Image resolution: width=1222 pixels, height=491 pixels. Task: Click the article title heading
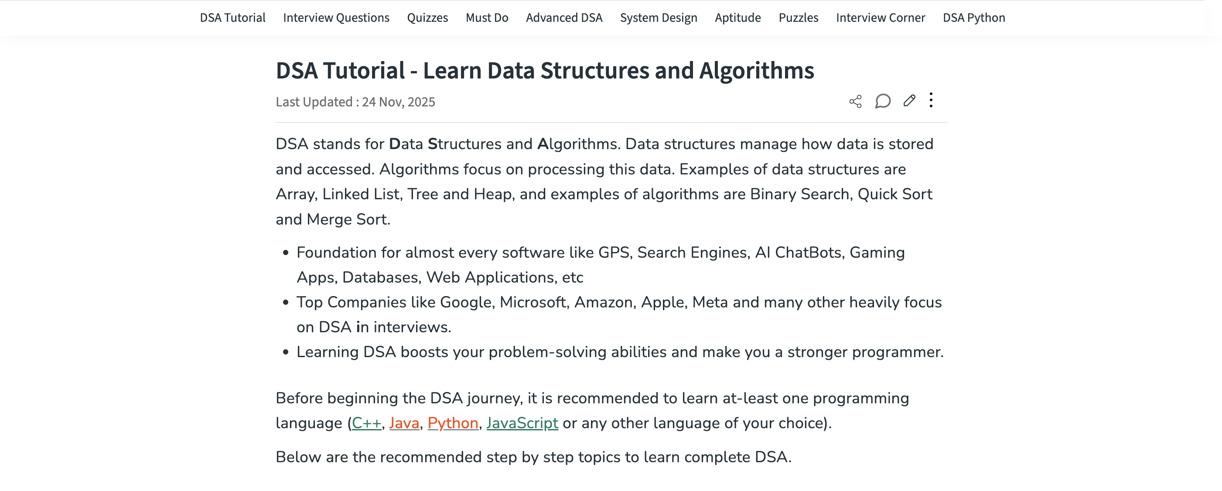click(x=545, y=70)
